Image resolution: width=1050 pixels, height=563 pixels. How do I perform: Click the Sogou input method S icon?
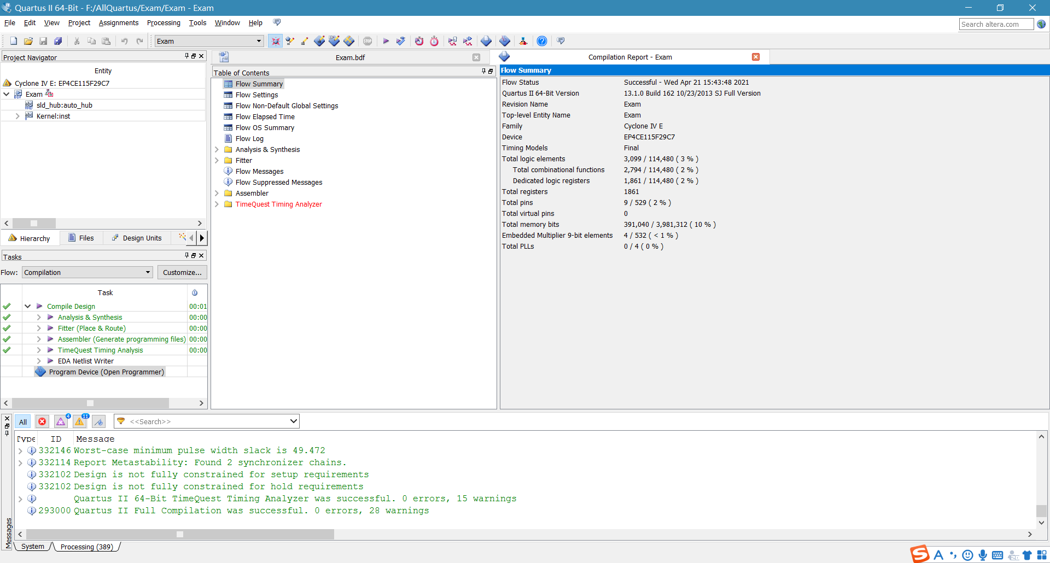point(920,554)
